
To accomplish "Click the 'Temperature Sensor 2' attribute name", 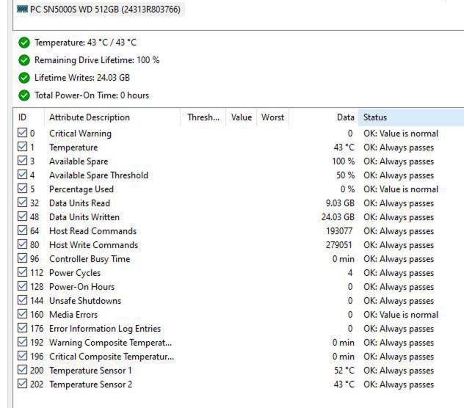I will point(90,385).
